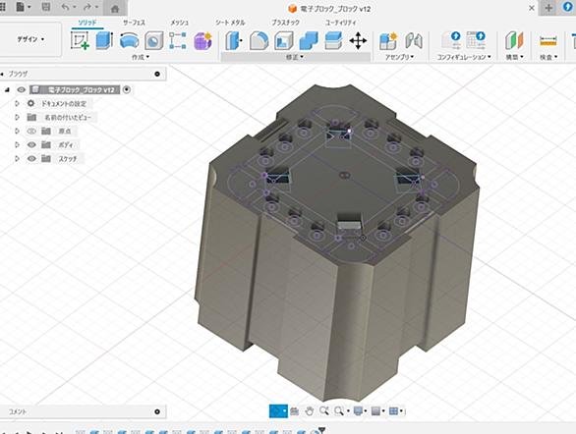Expand the ドキュメントの設定 node
Screen dimensions: 576x434
point(17,103)
